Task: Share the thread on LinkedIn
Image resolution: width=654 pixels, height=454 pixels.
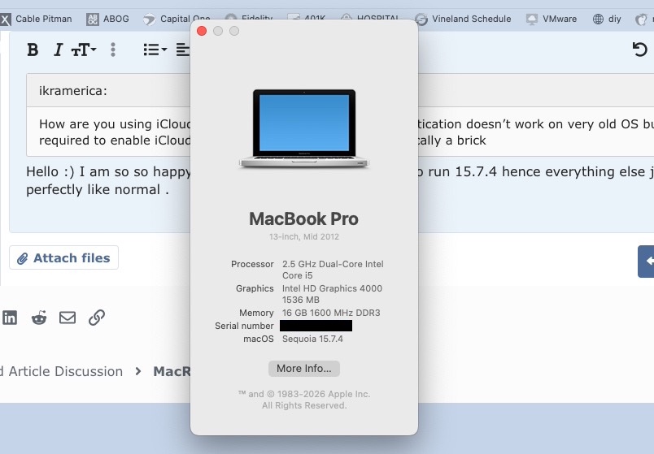Action: pos(10,318)
